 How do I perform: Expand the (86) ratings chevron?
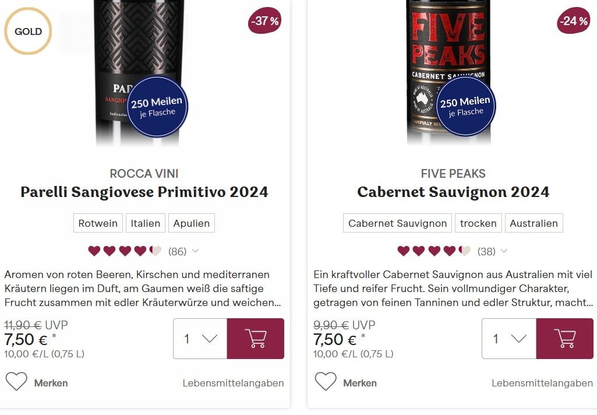tap(195, 251)
